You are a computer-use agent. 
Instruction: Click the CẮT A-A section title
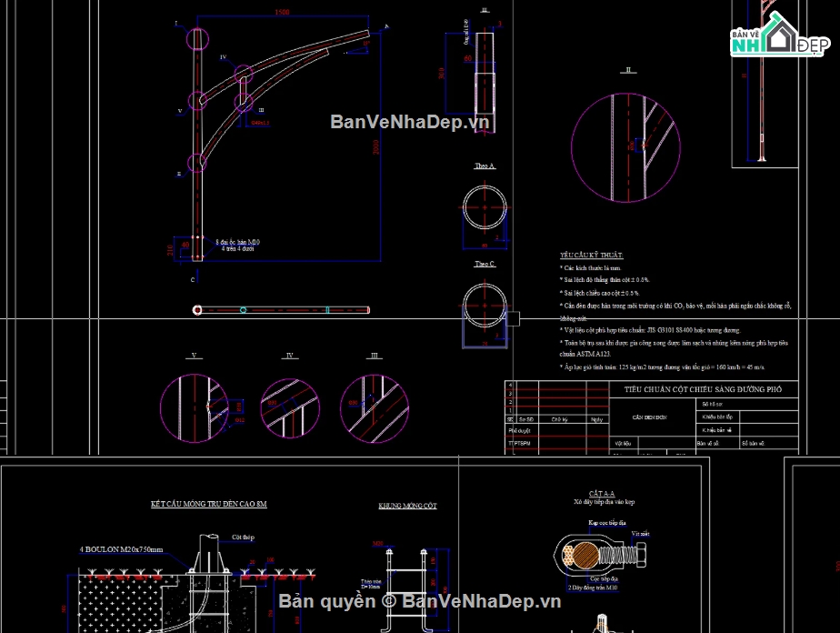[602, 491]
